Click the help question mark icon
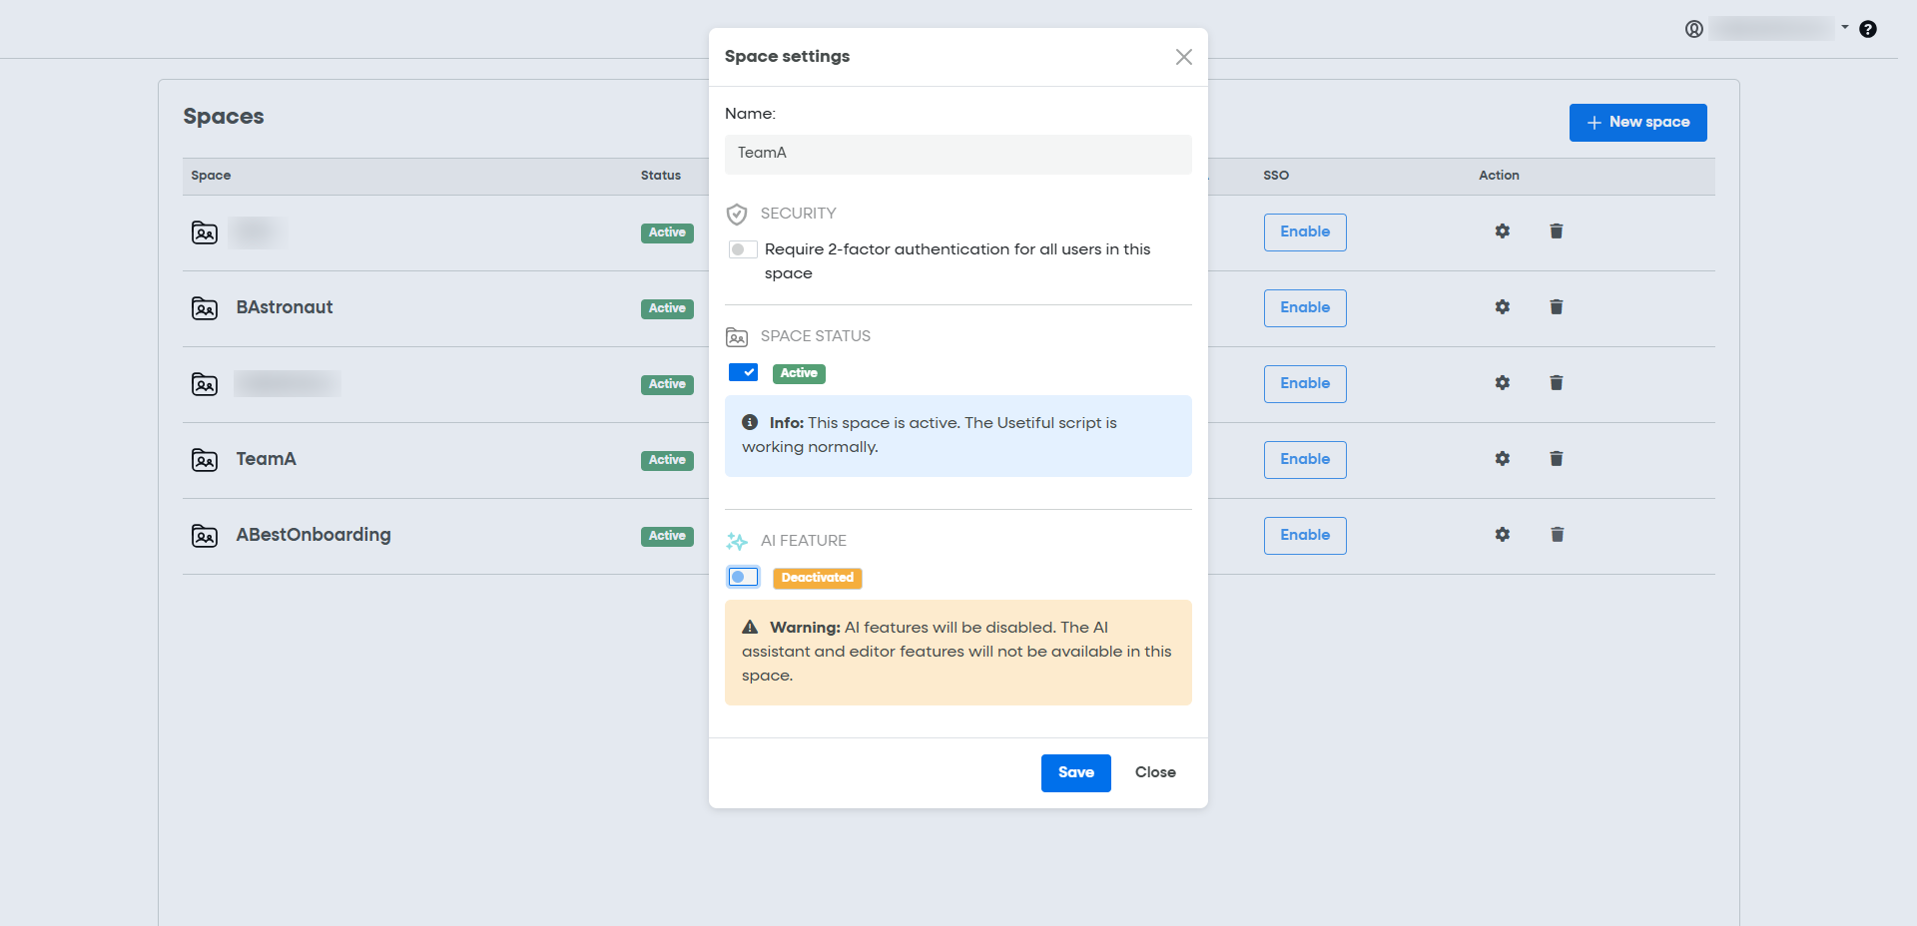1917x926 pixels. 1868,29
